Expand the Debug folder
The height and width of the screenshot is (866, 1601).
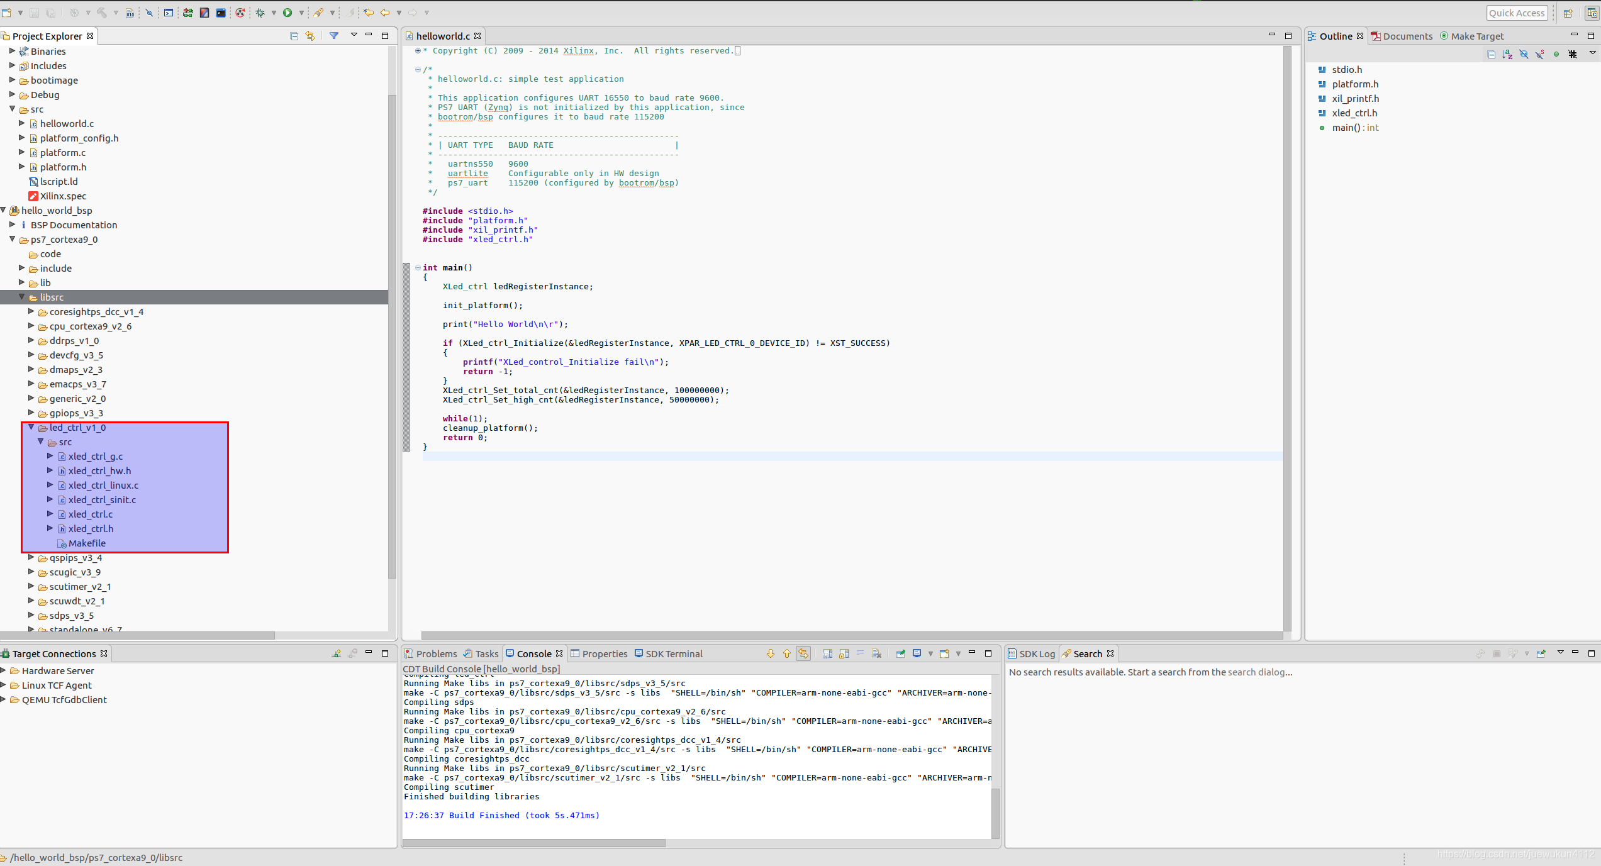click(12, 94)
